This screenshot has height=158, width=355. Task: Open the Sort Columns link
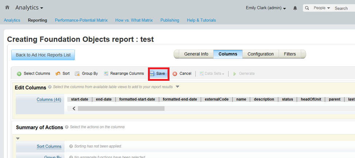(49, 146)
